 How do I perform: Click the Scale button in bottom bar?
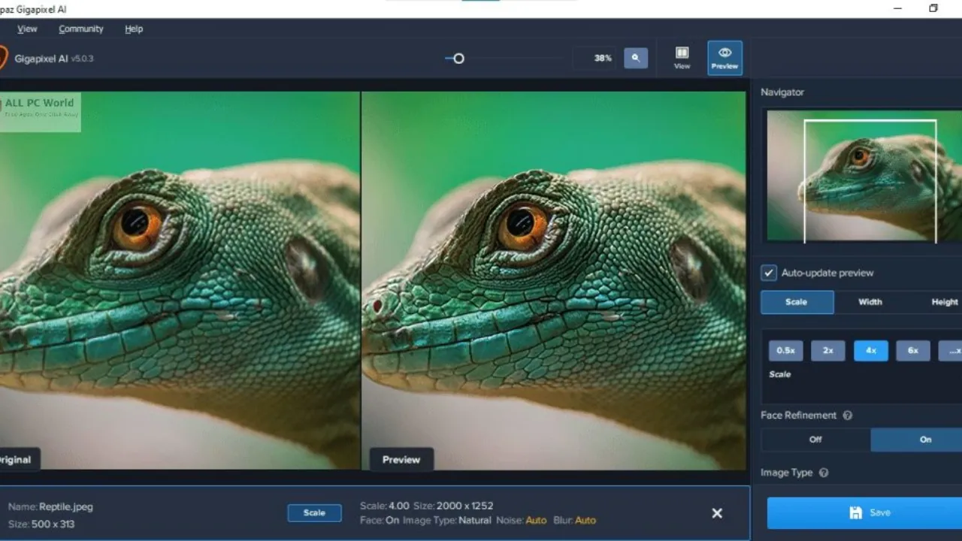tap(314, 513)
